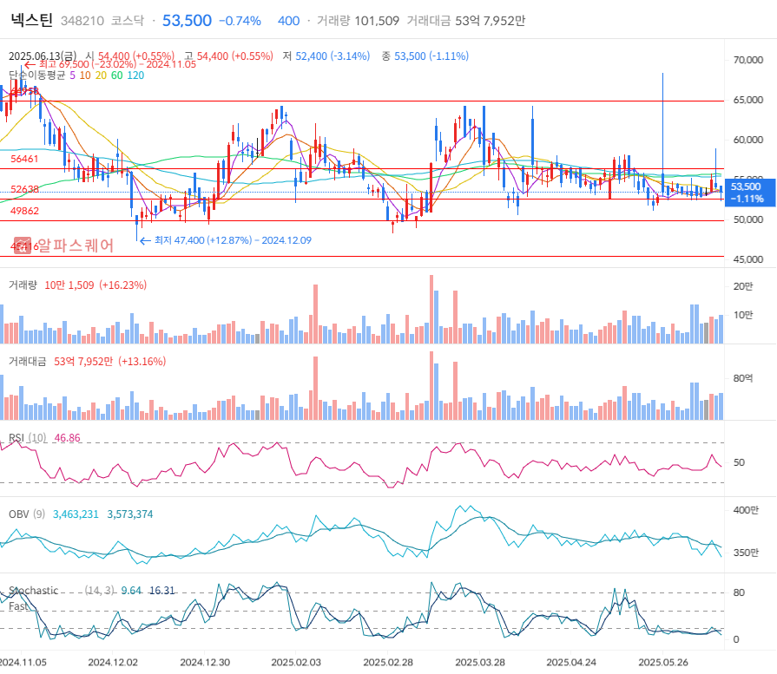Click the 거래량 10만 1,509 (+16.23%) panel label

[x=77, y=285]
